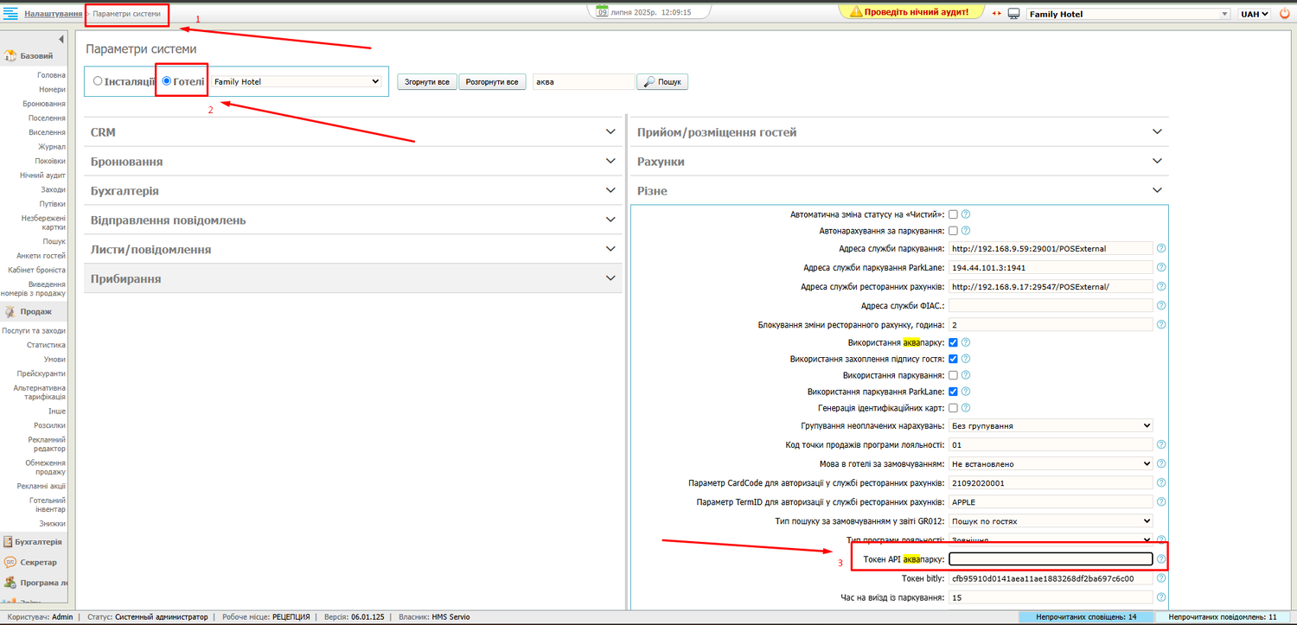Open Бронювання in the sidebar menu
Viewport: 1297px width, 625px height.
tap(44, 104)
